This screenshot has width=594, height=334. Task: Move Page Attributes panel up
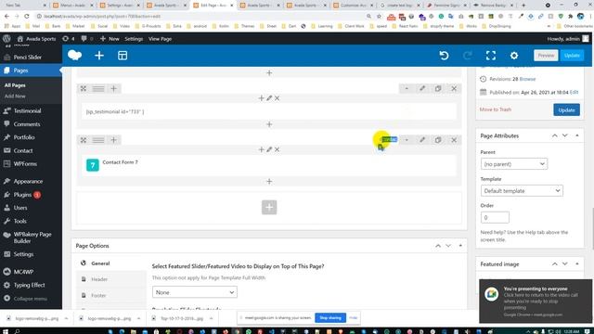point(555,135)
